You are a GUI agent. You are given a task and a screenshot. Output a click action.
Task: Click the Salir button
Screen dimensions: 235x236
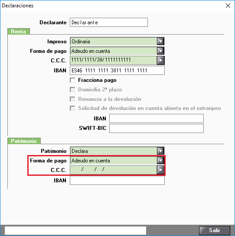214,230
